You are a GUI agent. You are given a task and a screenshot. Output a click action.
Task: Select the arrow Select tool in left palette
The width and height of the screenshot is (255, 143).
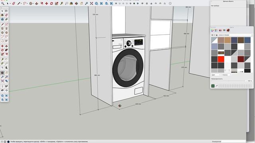coord(2,11)
